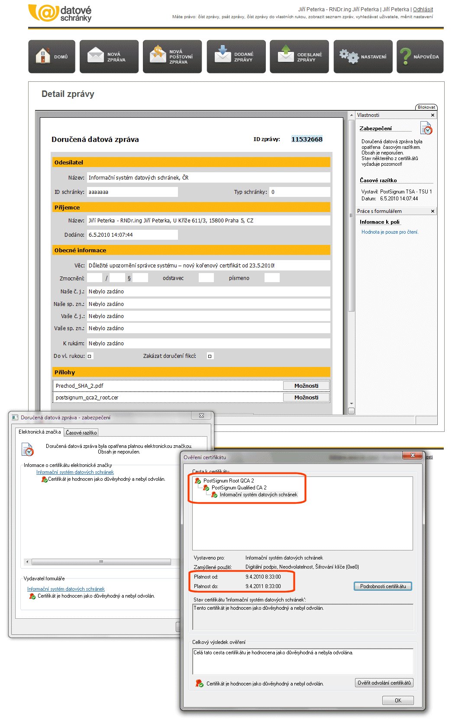Select the Elektronická značka tab
The image size is (452, 727).
(40, 432)
